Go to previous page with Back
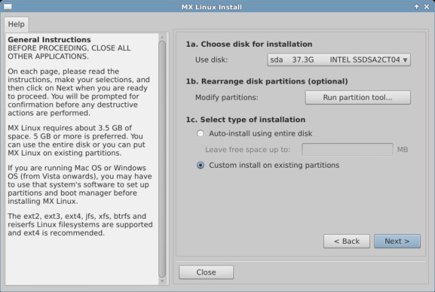The height and width of the screenshot is (292, 435). 347,241
